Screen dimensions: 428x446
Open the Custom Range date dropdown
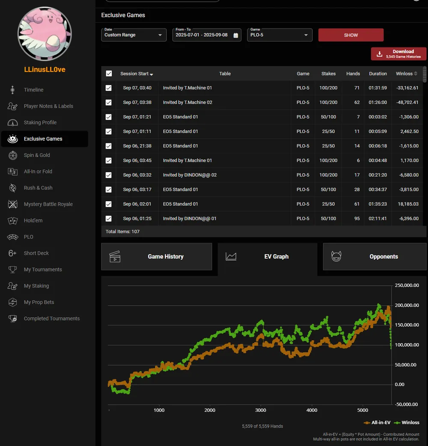[134, 35]
